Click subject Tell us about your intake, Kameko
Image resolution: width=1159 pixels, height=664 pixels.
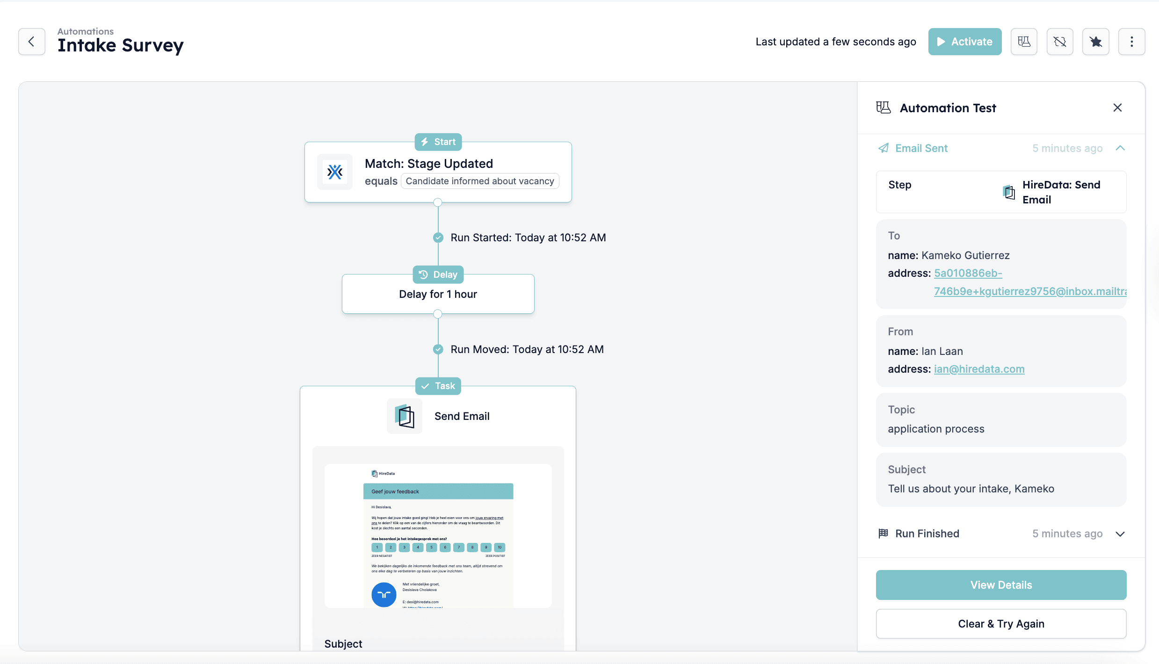coord(971,489)
